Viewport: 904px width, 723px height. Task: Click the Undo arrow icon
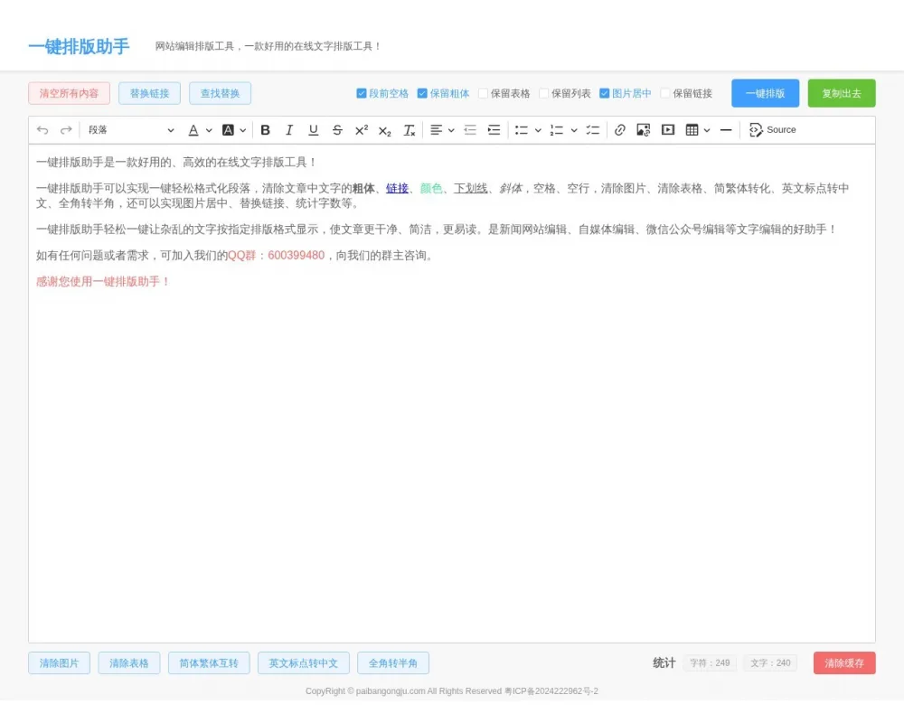(42, 130)
